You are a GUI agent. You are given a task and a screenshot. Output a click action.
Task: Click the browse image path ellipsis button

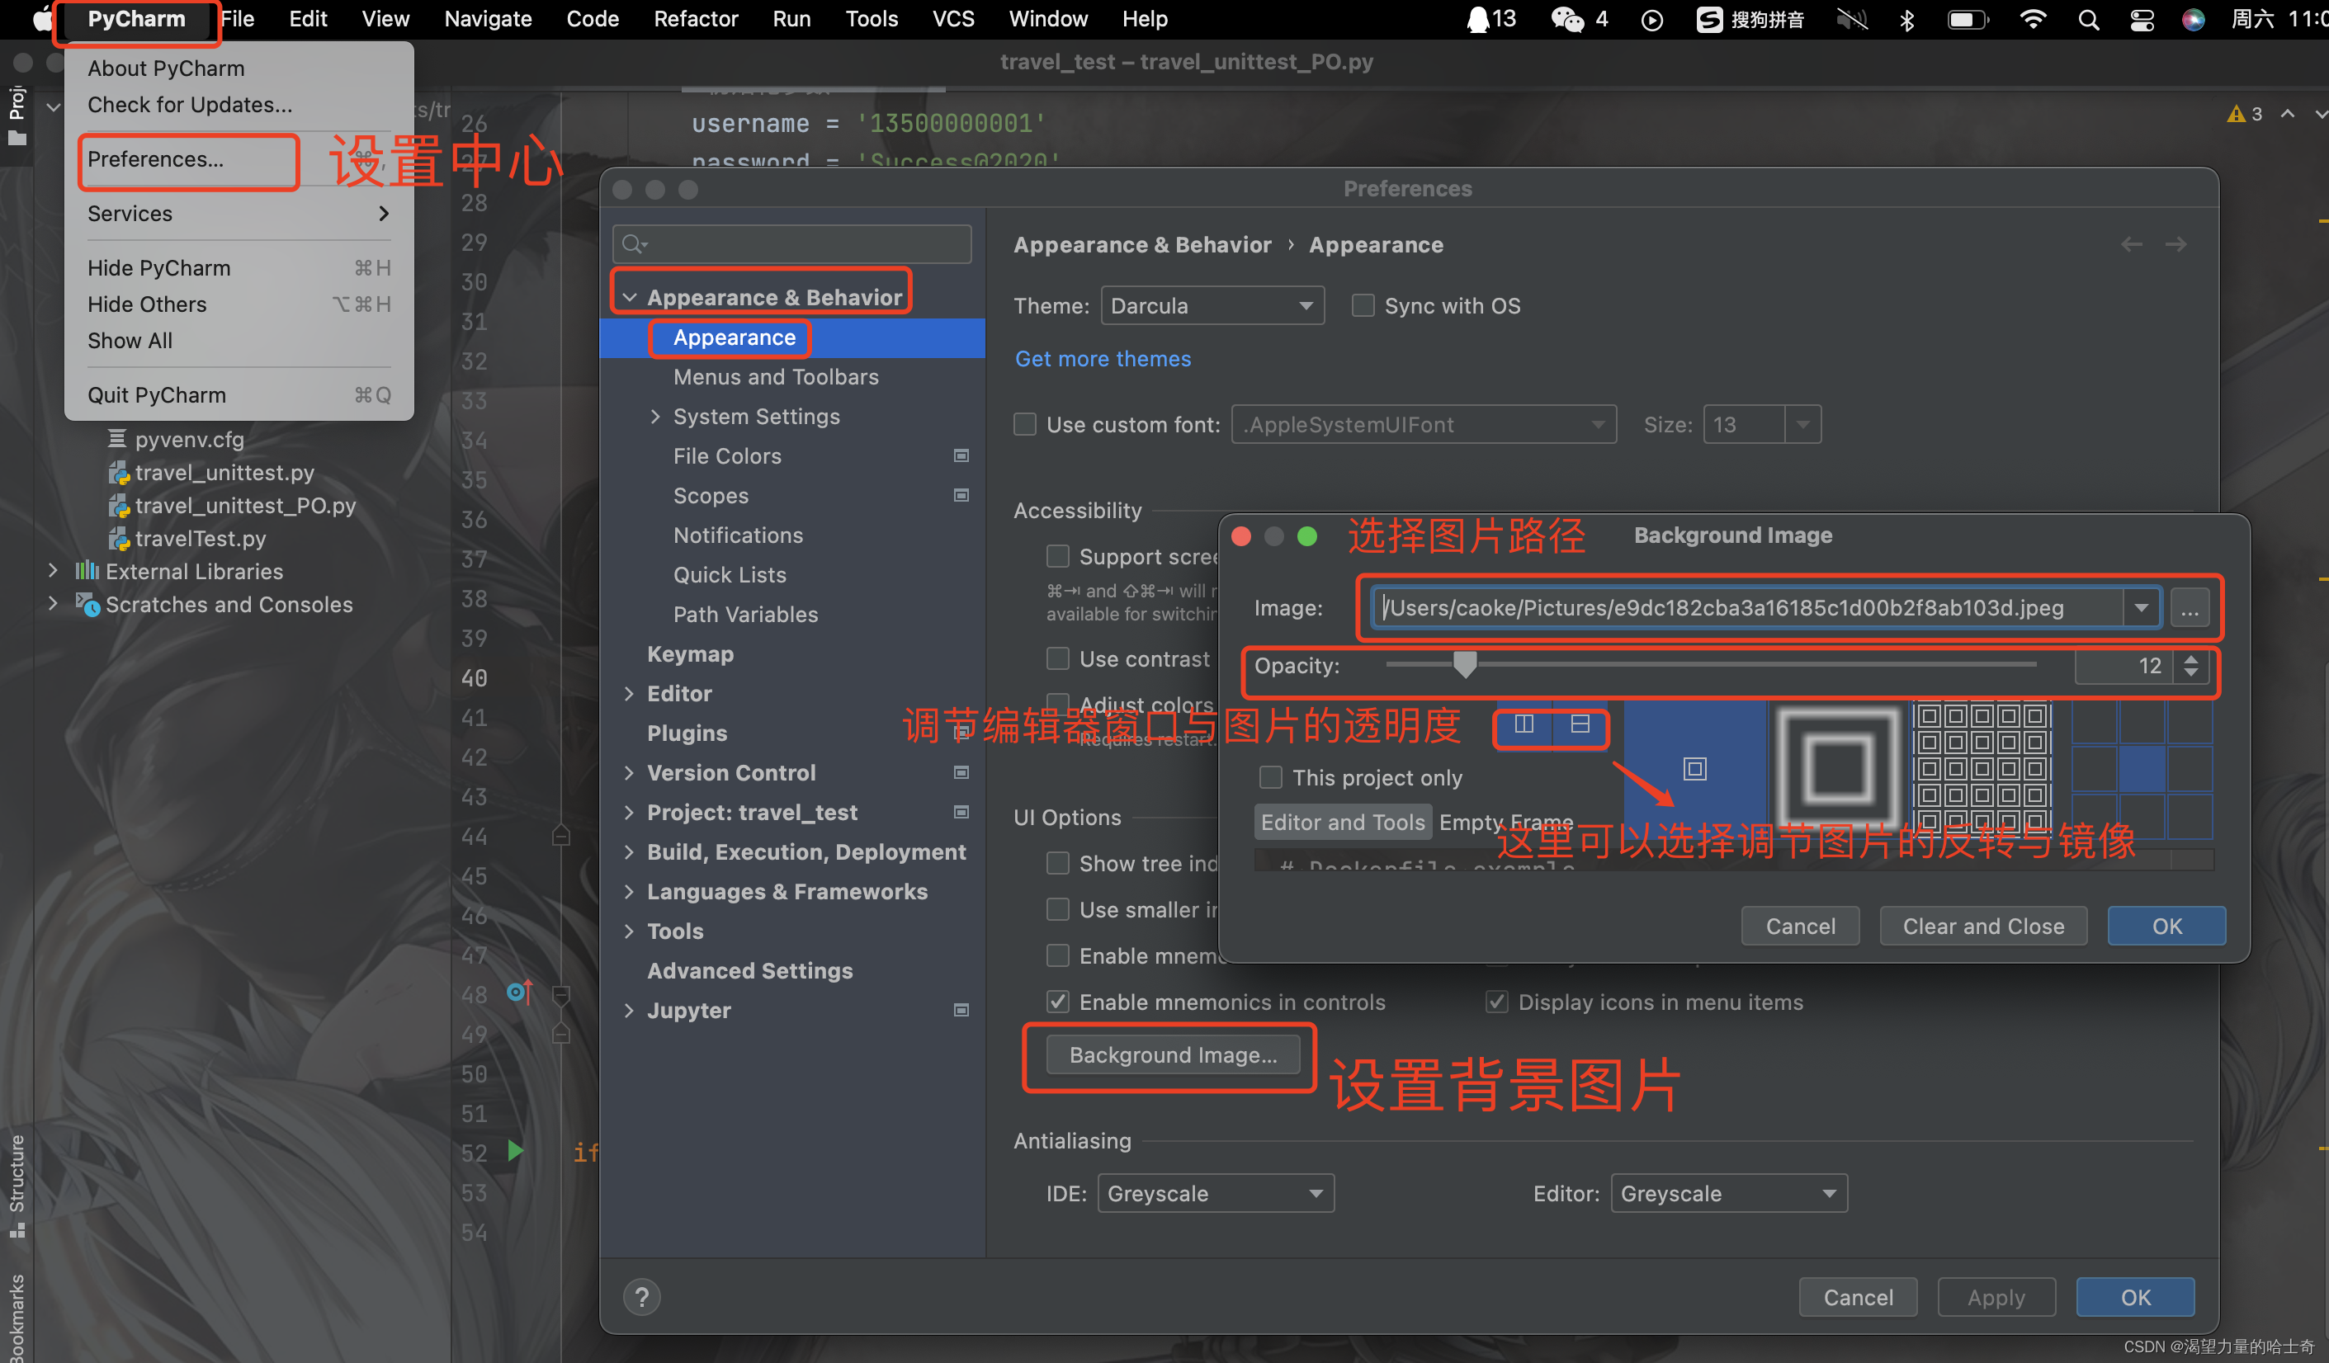coord(2190,608)
